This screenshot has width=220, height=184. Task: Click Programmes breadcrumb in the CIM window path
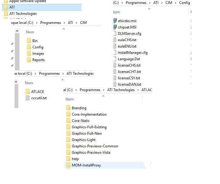pyautogui.click(x=51, y=23)
